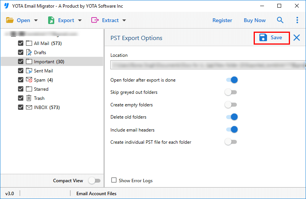Expand the Export dropdown menu
Viewport: 306px width, 199px height.
(x=65, y=20)
